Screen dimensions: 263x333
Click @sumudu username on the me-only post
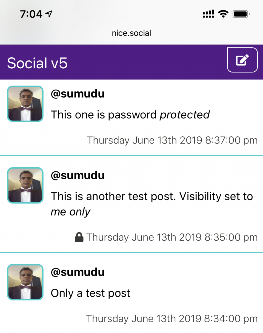[78, 175]
